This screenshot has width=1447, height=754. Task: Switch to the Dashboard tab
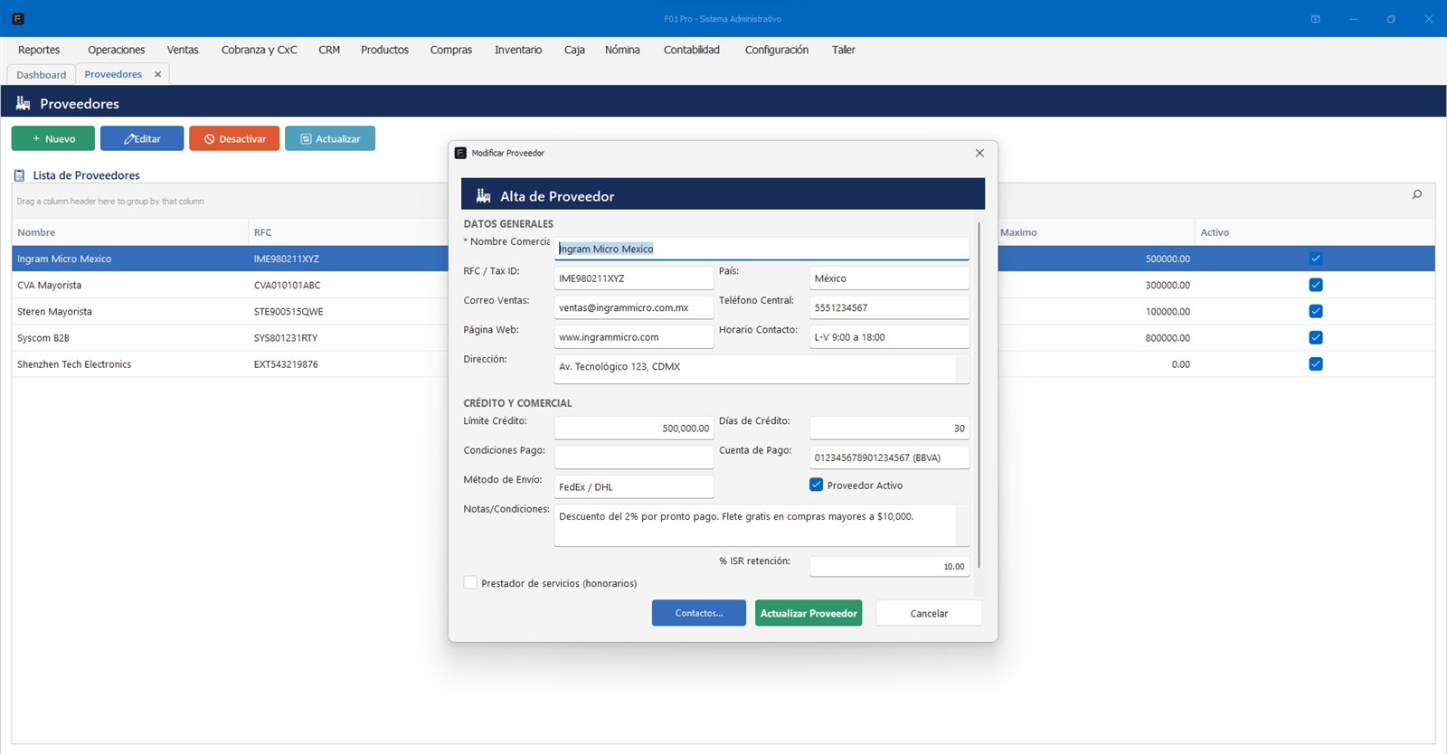tap(42, 74)
